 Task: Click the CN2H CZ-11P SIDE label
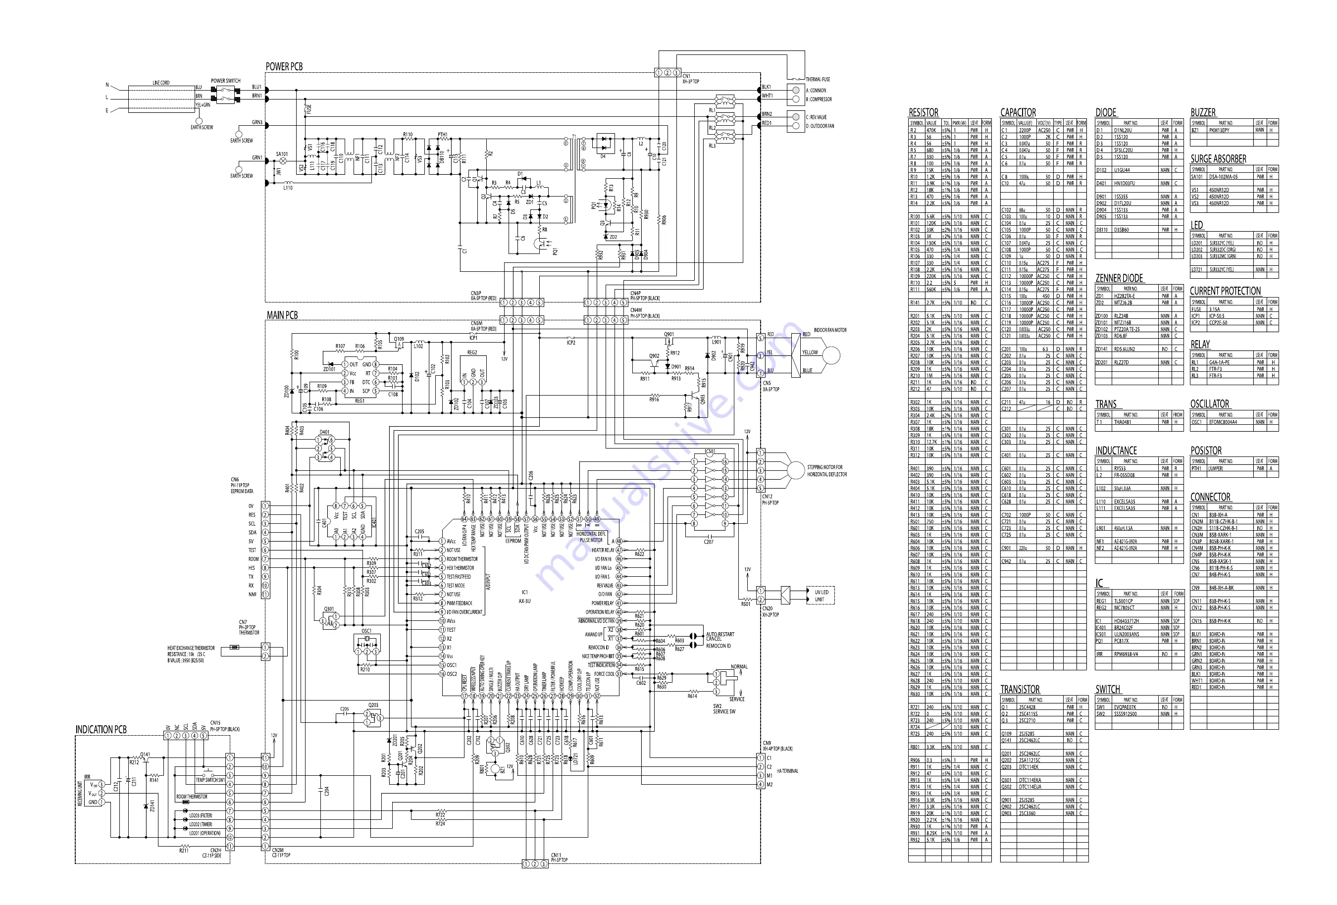tap(212, 853)
